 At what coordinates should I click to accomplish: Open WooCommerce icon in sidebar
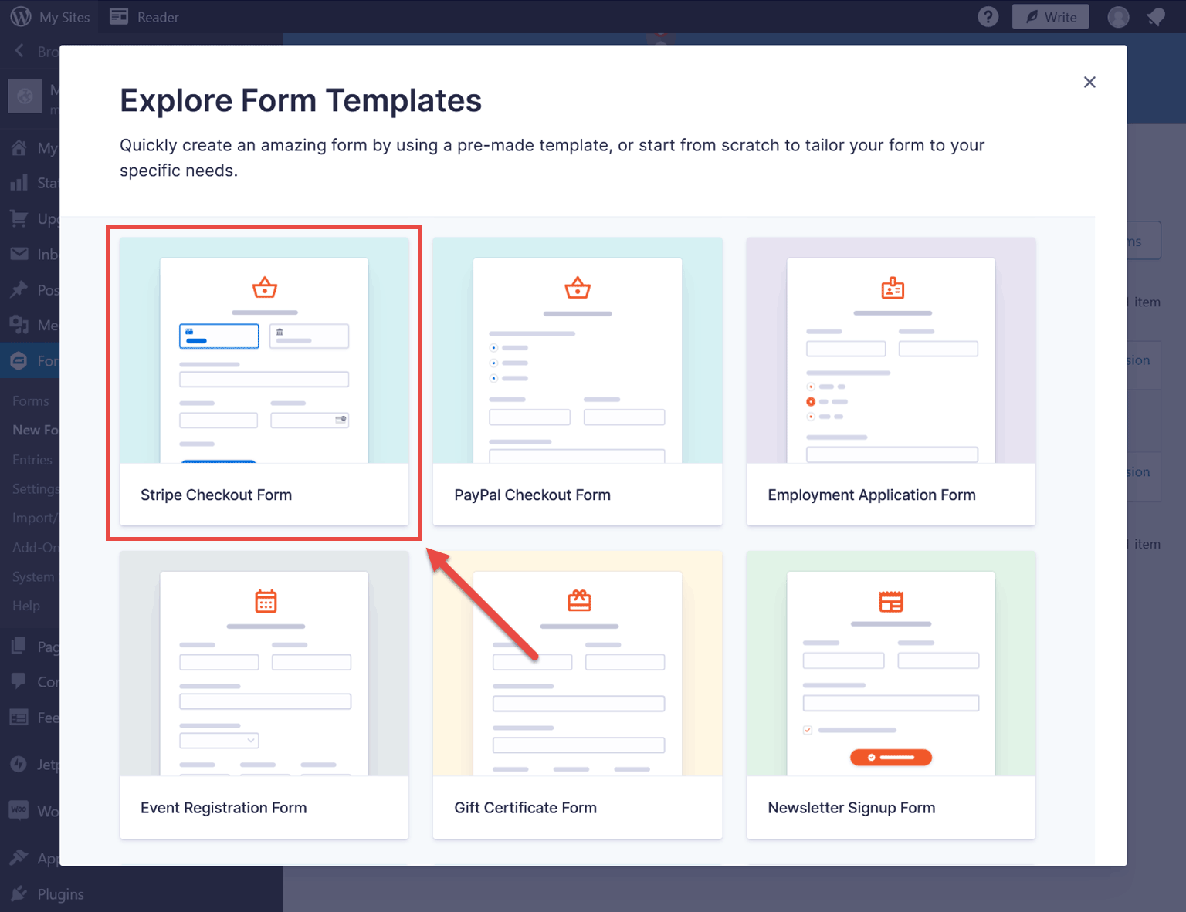pyautogui.click(x=19, y=810)
